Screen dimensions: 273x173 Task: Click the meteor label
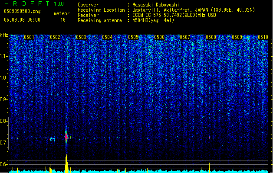[62, 13]
